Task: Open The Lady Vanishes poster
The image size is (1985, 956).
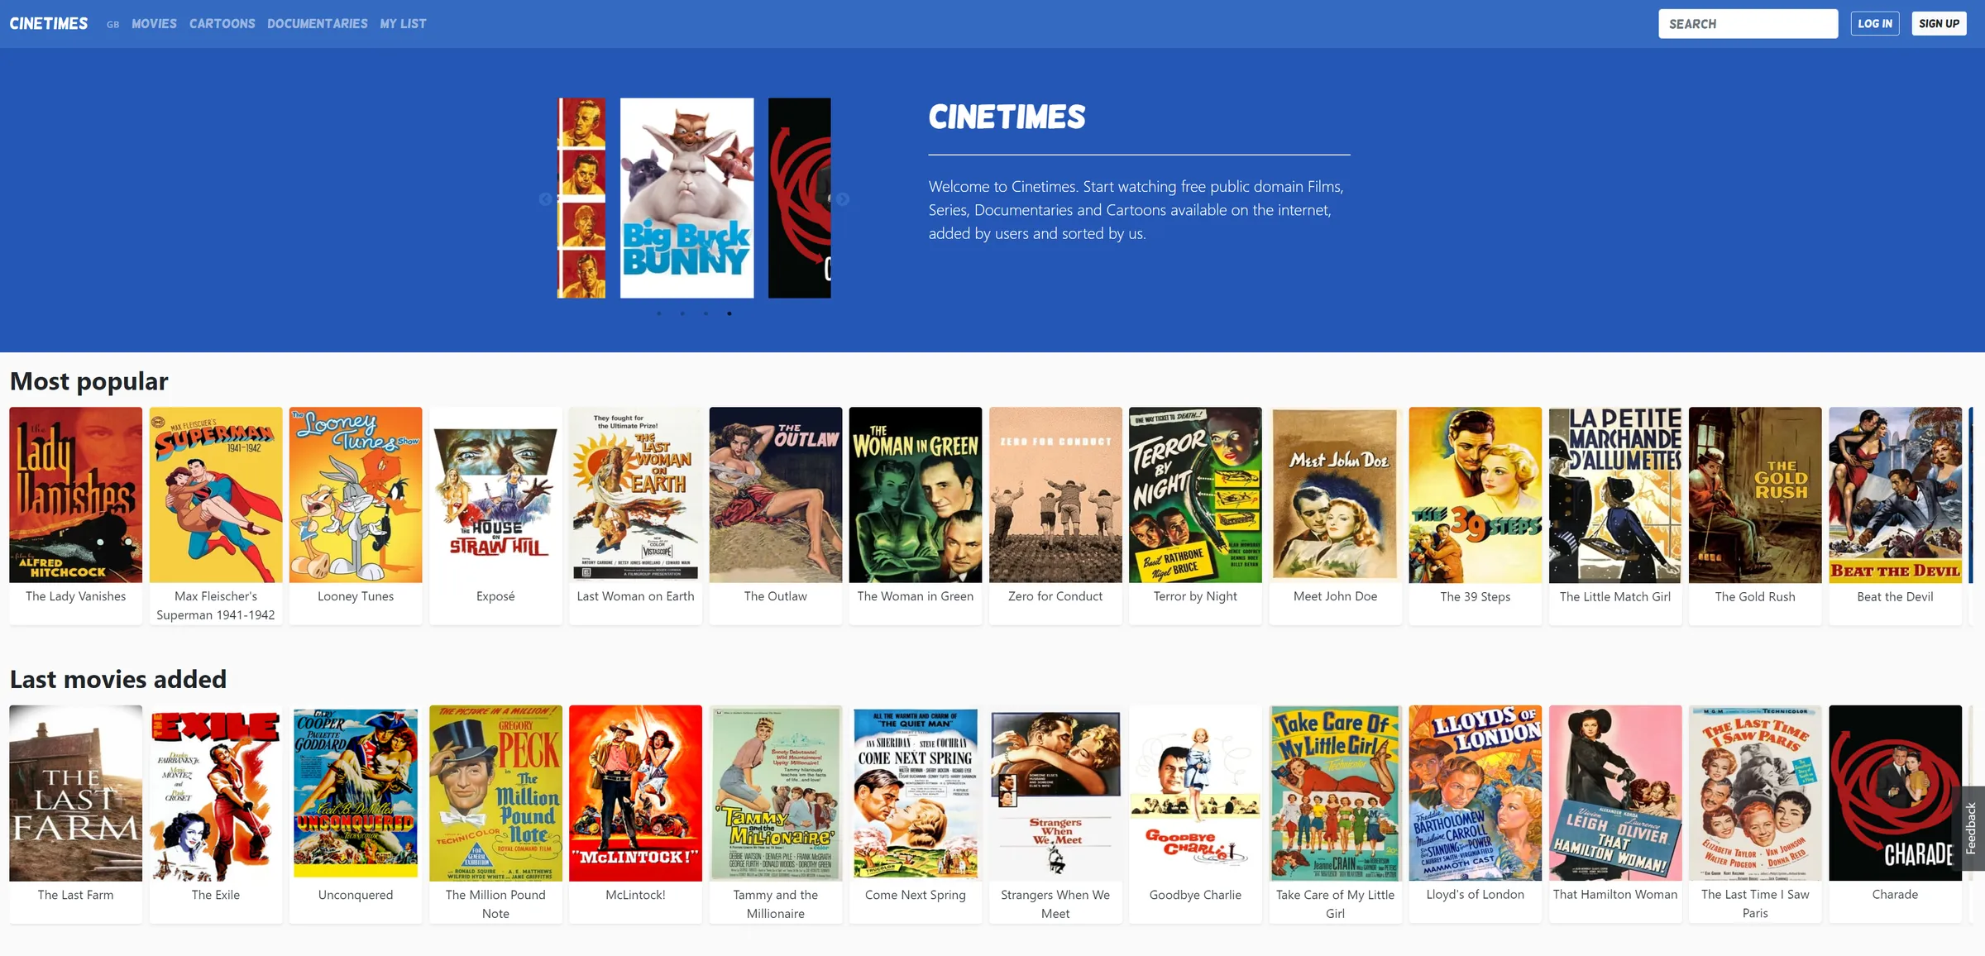Action: tap(76, 495)
